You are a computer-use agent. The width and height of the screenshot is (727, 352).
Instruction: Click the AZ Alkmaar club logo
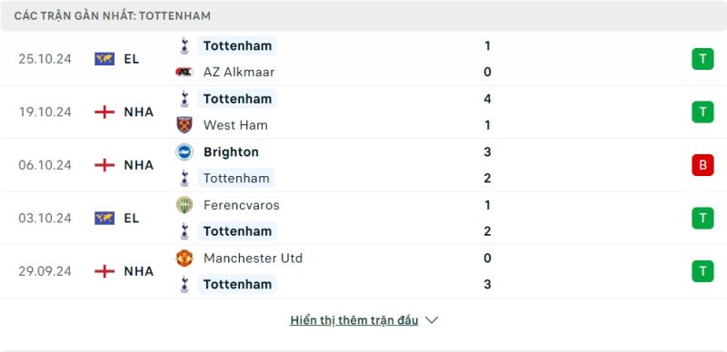pyautogui.click(x=184, y=72)
